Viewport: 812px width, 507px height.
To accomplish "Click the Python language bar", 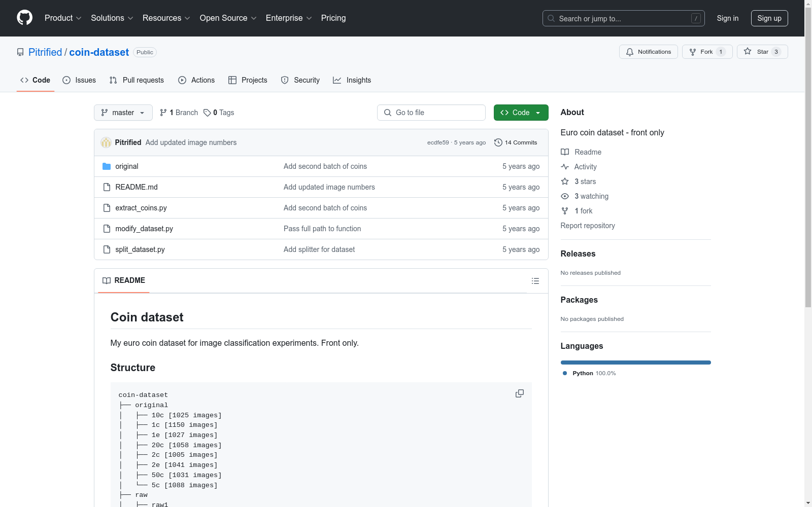I will click(636, 363).
